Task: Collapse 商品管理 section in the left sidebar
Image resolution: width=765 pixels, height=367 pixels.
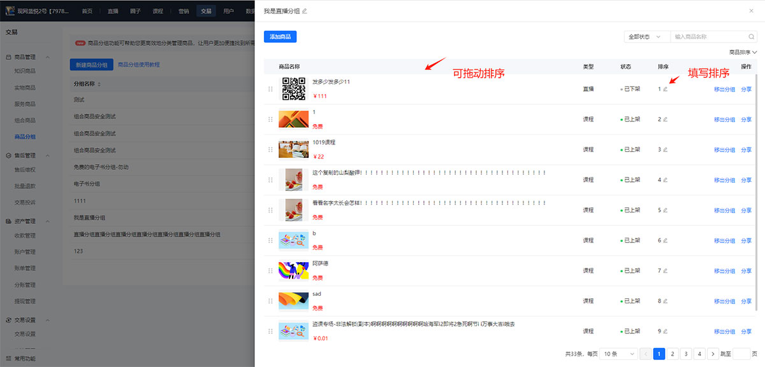Action: point(48,57)
